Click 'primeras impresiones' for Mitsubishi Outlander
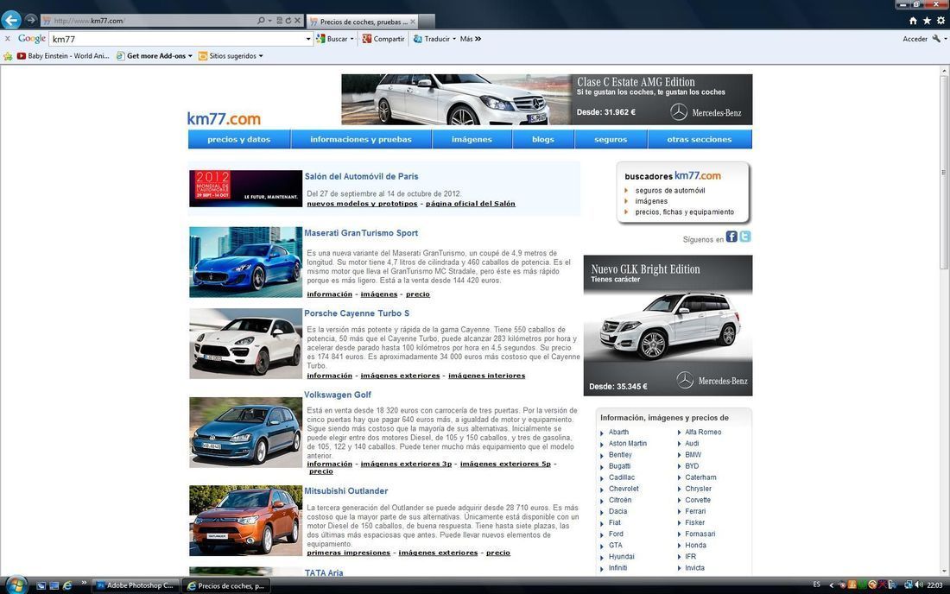Viewport: 950px width, 594px height. coord(348,553)
